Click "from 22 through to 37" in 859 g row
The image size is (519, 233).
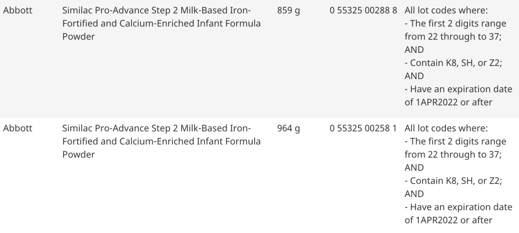[453, 37]
